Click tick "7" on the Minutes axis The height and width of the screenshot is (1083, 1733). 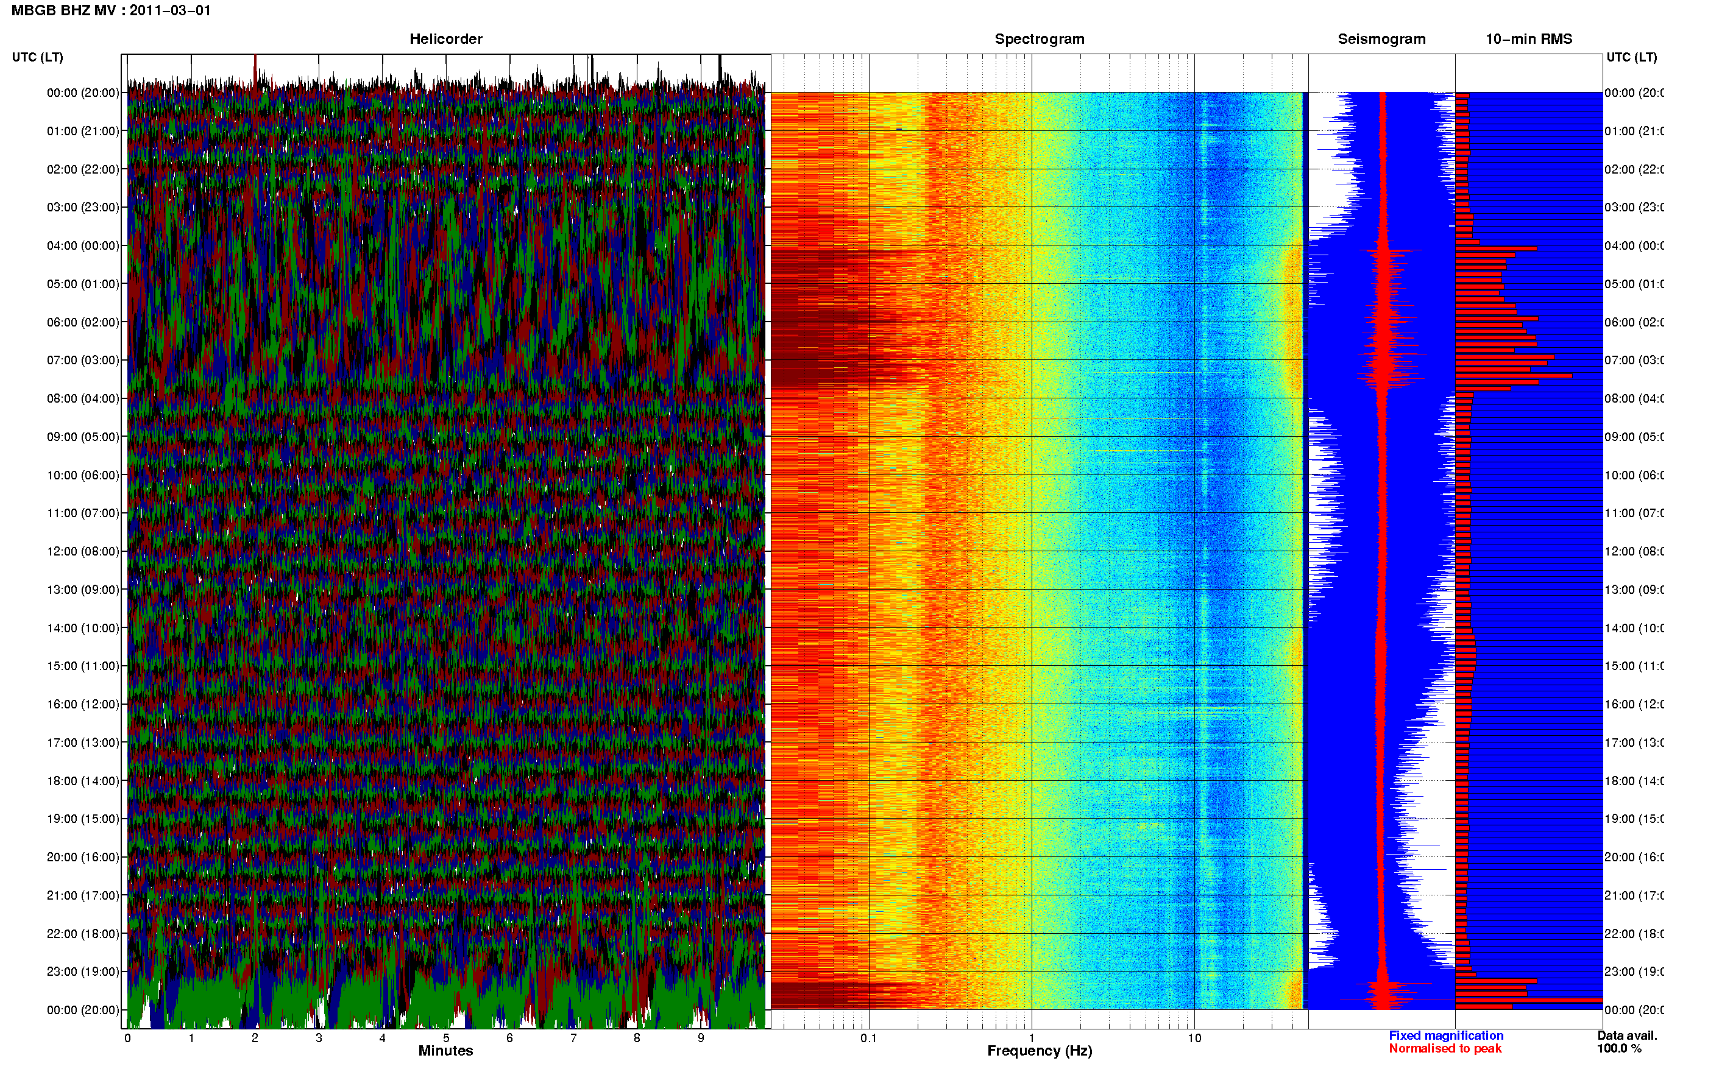pyautogui.click(x=573, y=1038)
